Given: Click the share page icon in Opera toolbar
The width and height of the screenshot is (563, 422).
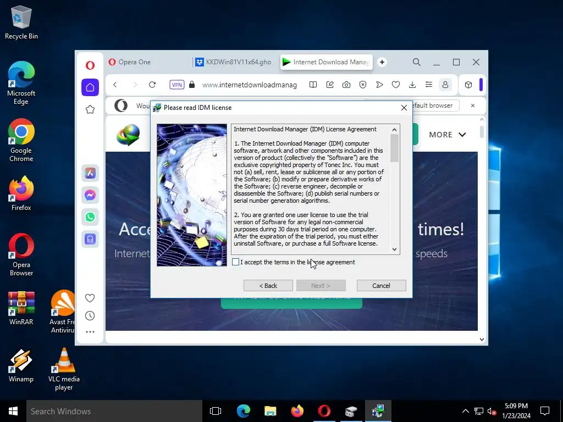Looking at the screenshot, I should 330,85.
